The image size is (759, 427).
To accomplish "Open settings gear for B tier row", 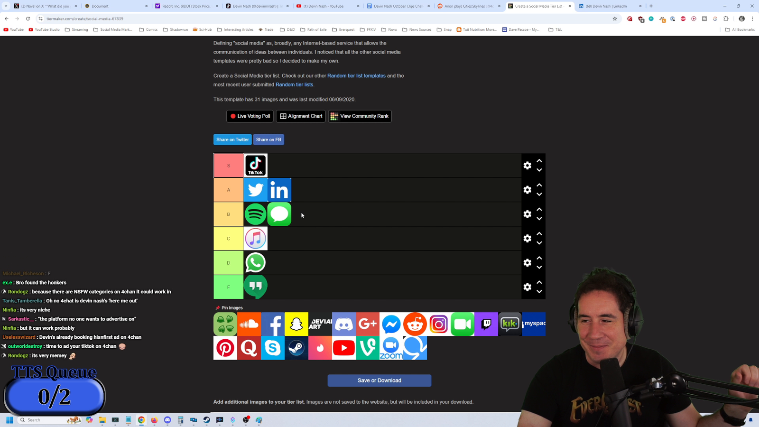I will [528, 214].
